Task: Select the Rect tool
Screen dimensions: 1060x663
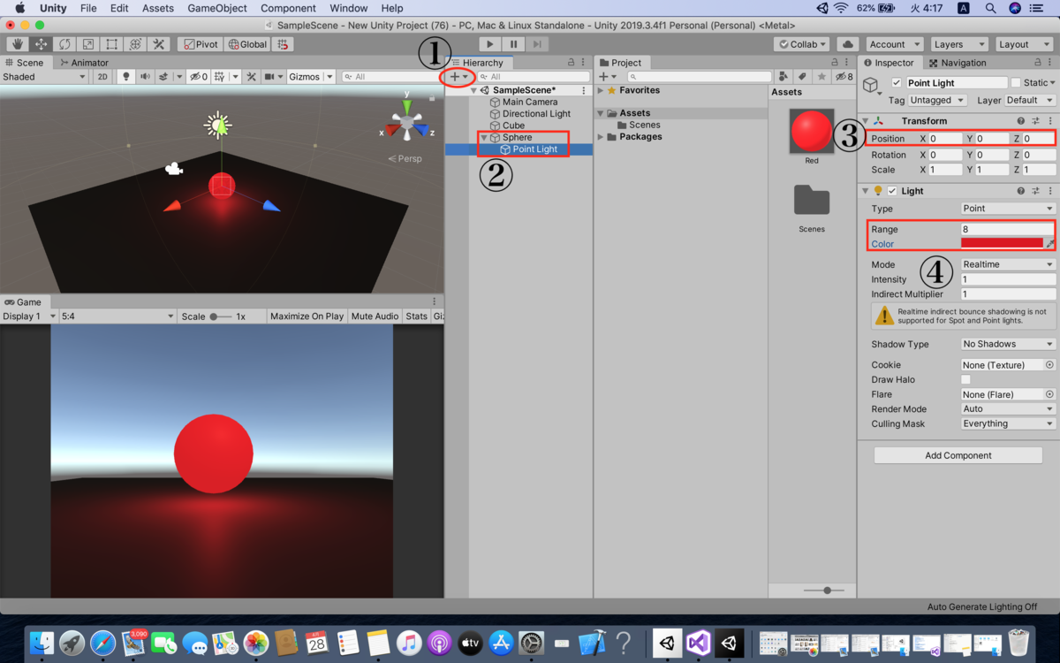Action: coord(111,44)
